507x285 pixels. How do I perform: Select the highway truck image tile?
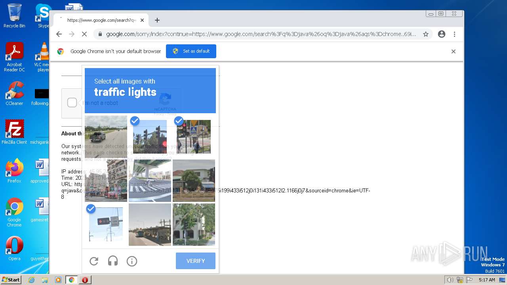(106, 137)
